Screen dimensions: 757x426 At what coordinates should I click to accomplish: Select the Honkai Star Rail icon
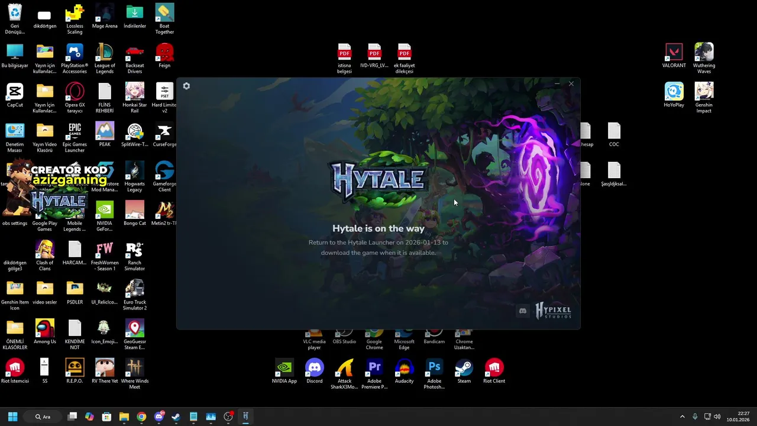(x=134, y=98)
